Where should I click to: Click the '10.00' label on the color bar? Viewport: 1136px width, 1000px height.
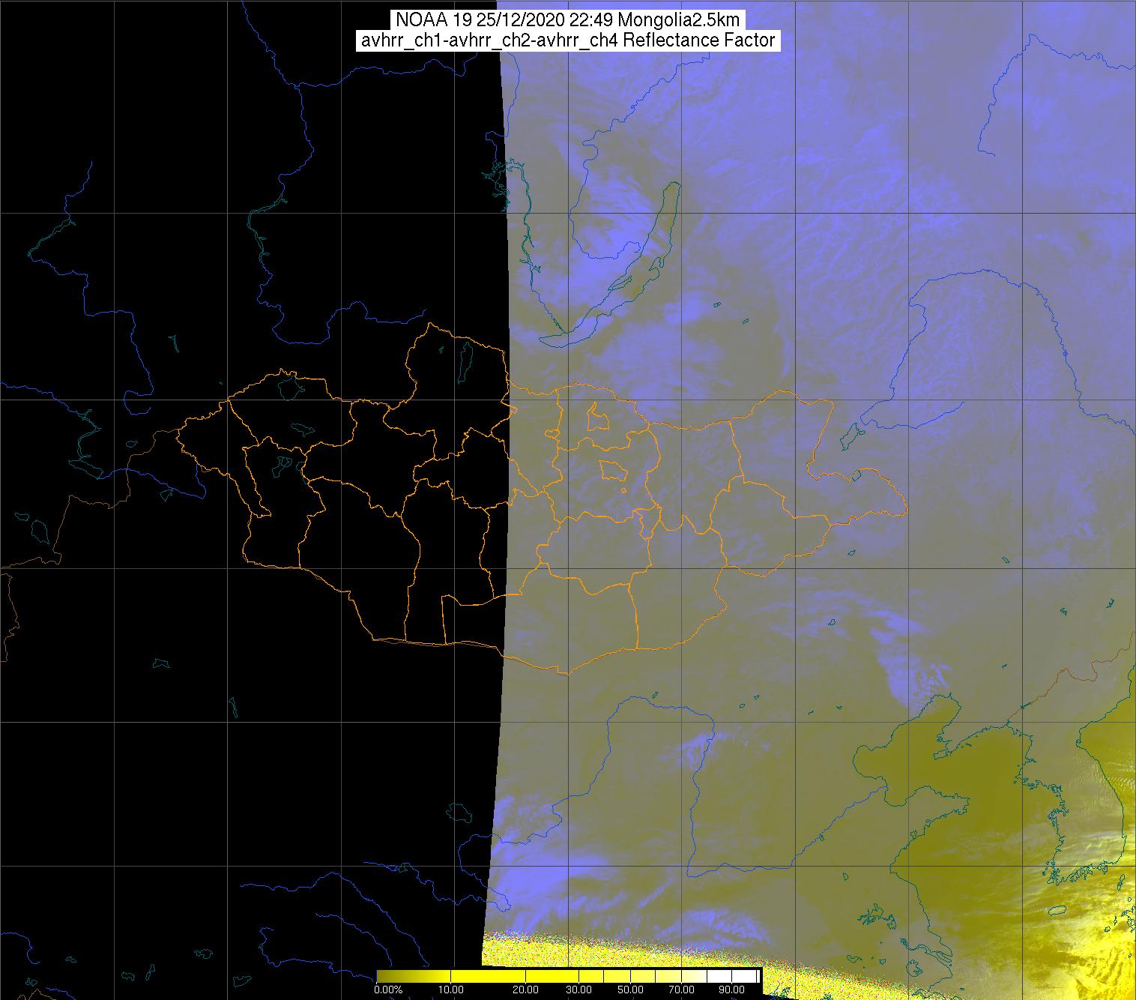451,990
